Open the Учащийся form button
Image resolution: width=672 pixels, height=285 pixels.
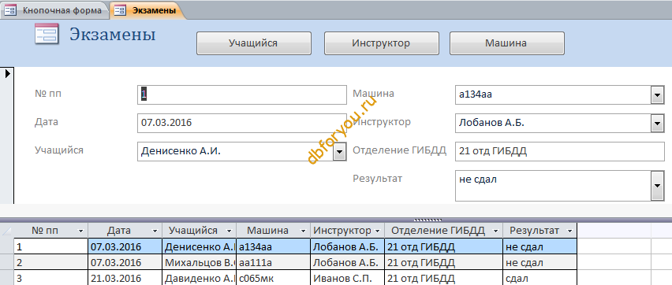click(x=253, y=43)
